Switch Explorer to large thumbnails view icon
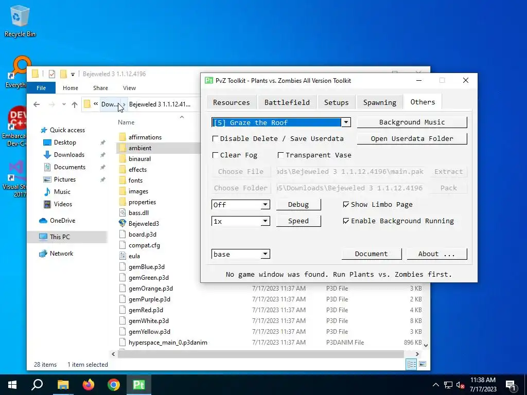Image resolution: width=527 pixels, height=395 pixels. point(423,364)
